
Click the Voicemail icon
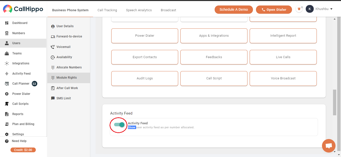pos(53,47)
